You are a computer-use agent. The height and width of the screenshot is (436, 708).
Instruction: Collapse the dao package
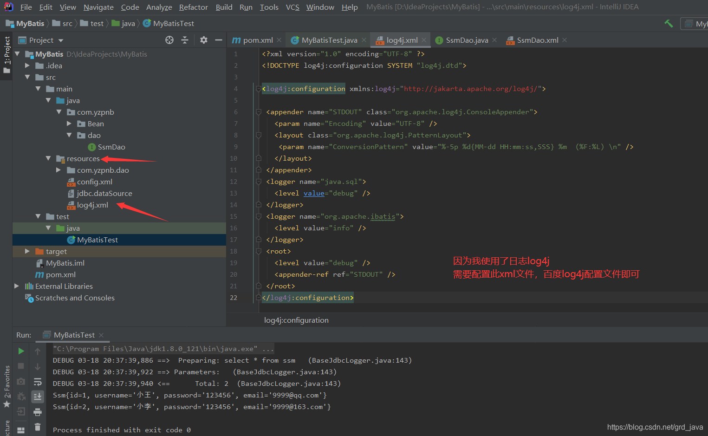69,135
